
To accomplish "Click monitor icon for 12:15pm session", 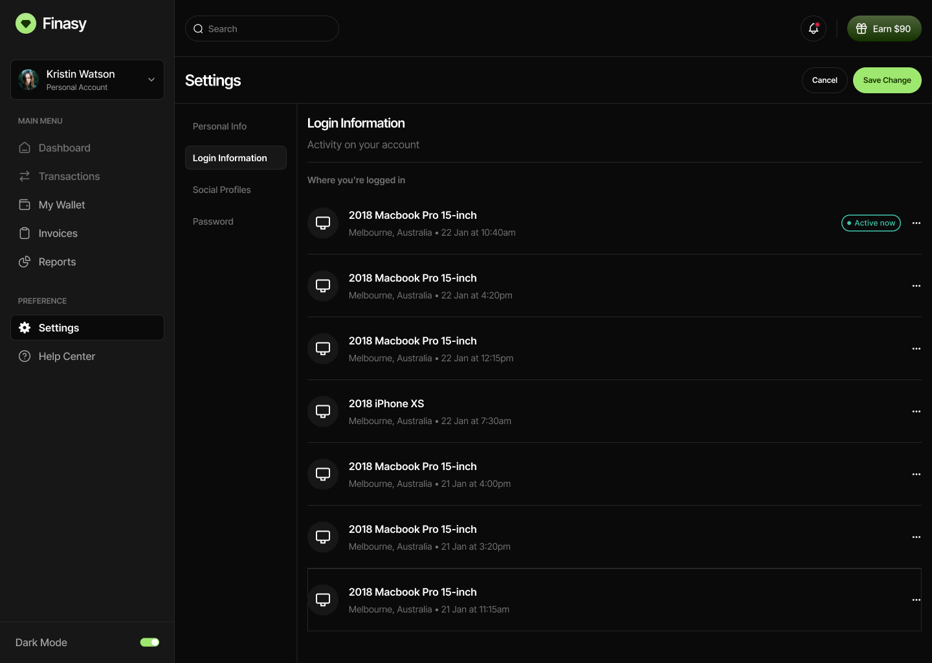I will 323,348.
